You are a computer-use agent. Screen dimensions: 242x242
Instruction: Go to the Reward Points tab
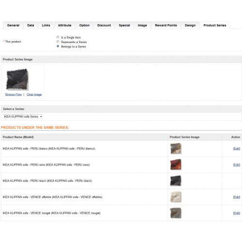(166, 25)
